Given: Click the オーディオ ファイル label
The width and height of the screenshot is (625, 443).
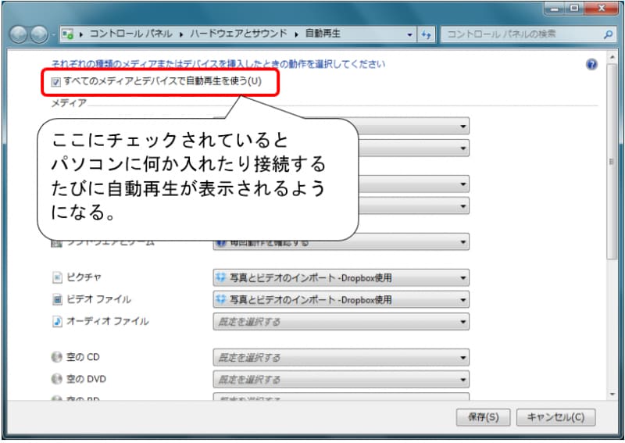Looking at the screenshot, I should pos(108,321).
